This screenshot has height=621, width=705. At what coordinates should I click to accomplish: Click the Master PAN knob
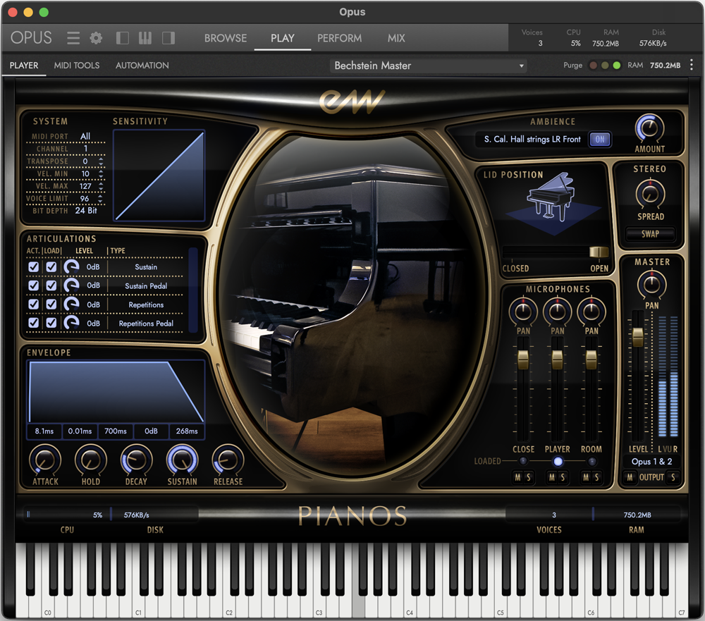point(651,285)
